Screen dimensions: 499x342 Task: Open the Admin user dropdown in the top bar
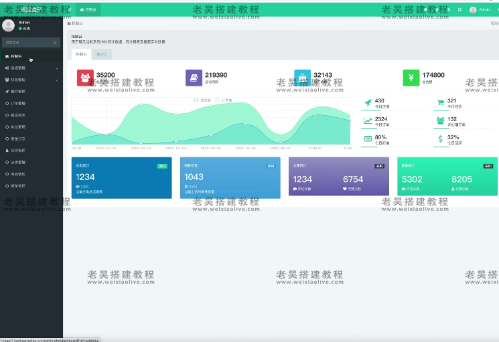click(x=480, y=10)
